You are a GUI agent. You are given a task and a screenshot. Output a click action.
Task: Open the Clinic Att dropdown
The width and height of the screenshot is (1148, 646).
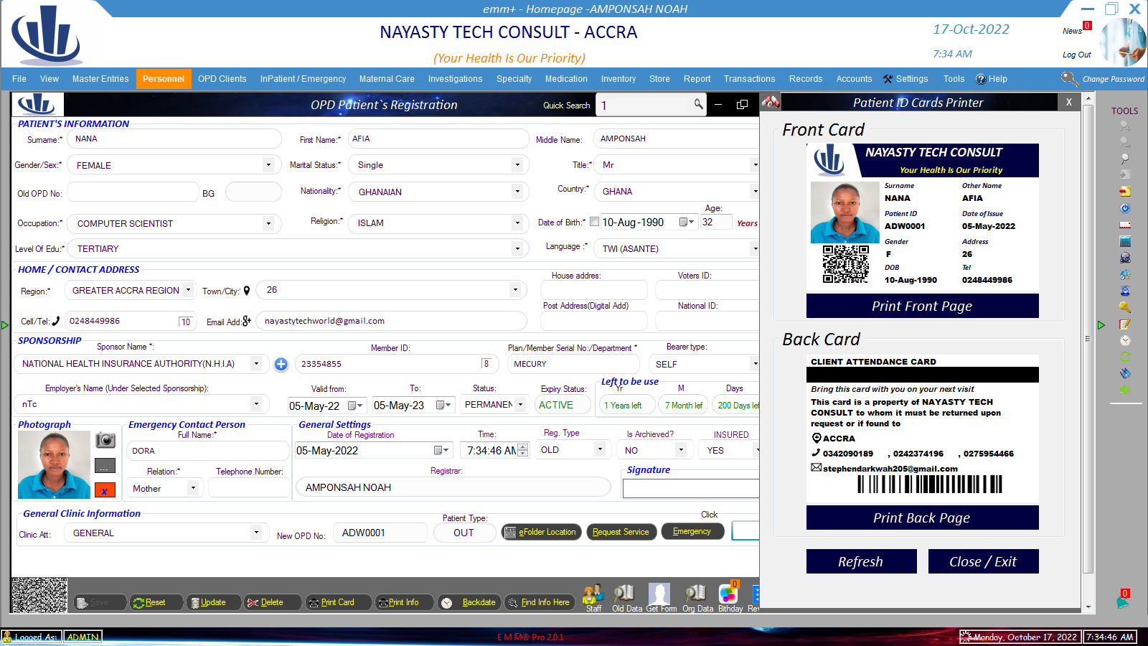[255, 533]
